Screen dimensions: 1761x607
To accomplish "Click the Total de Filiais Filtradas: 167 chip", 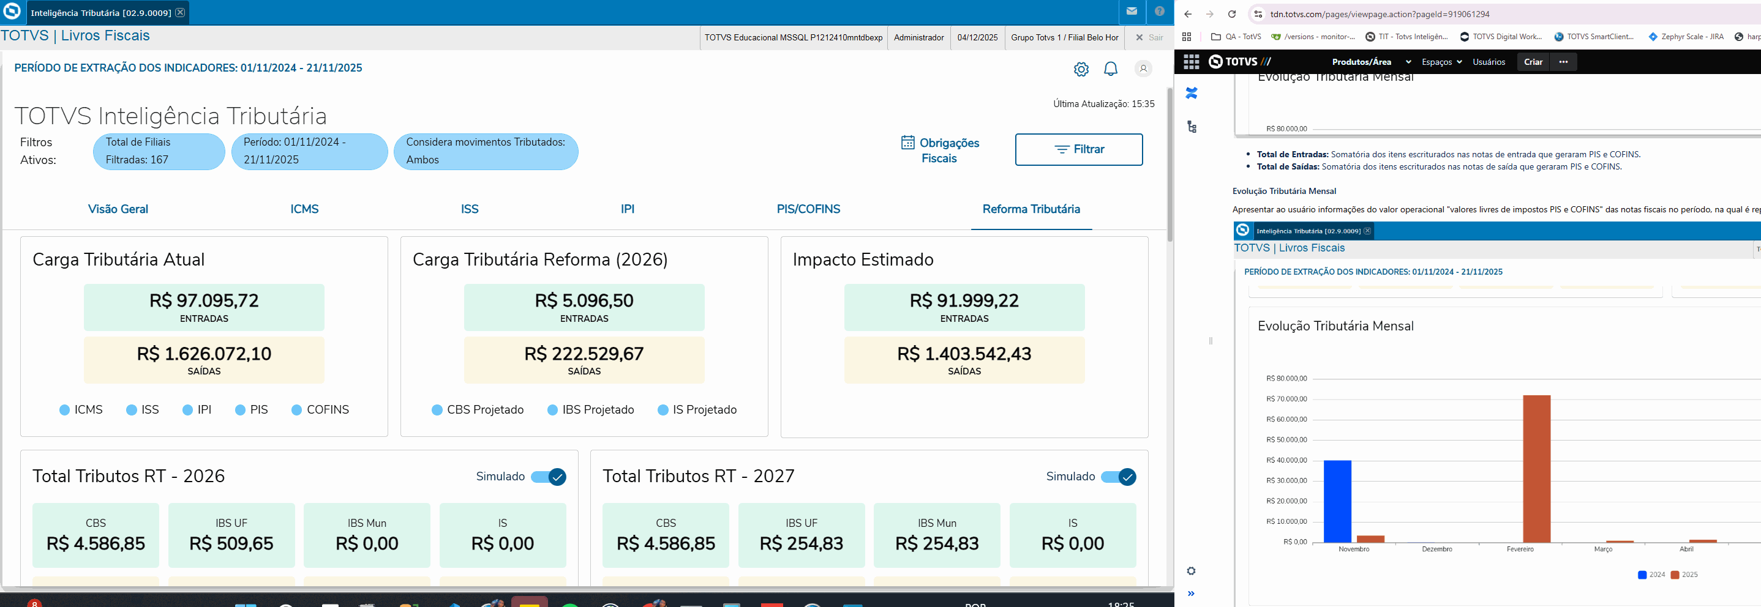I will [159, 151].
